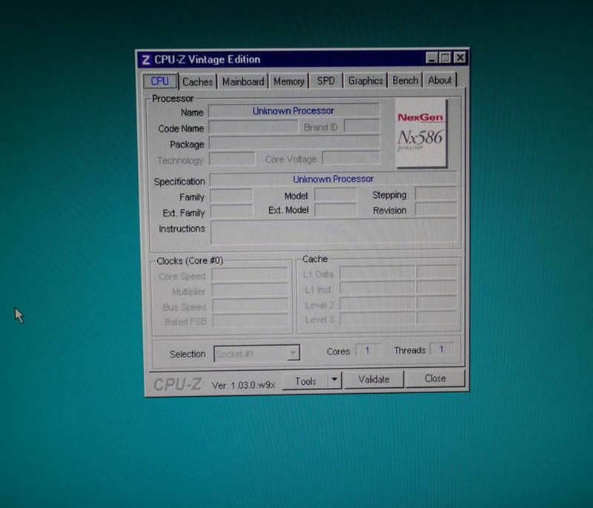Screen dimensions: 593x508
Task: Open the Socket #1 selection dropdown
Action: click(257, 354)
